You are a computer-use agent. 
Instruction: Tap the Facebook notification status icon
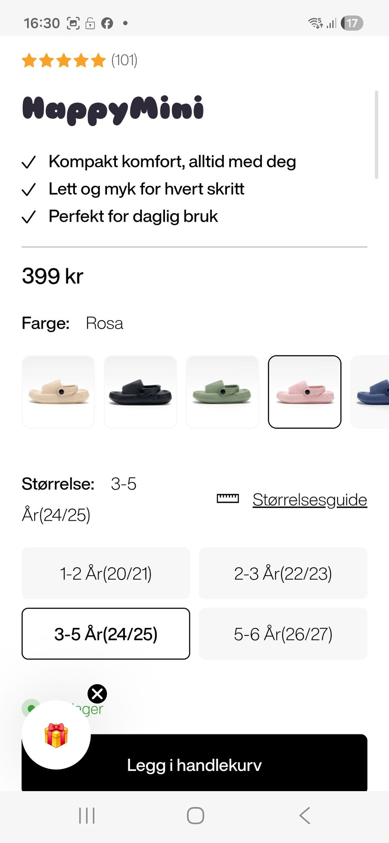click(x=107, y=24)
